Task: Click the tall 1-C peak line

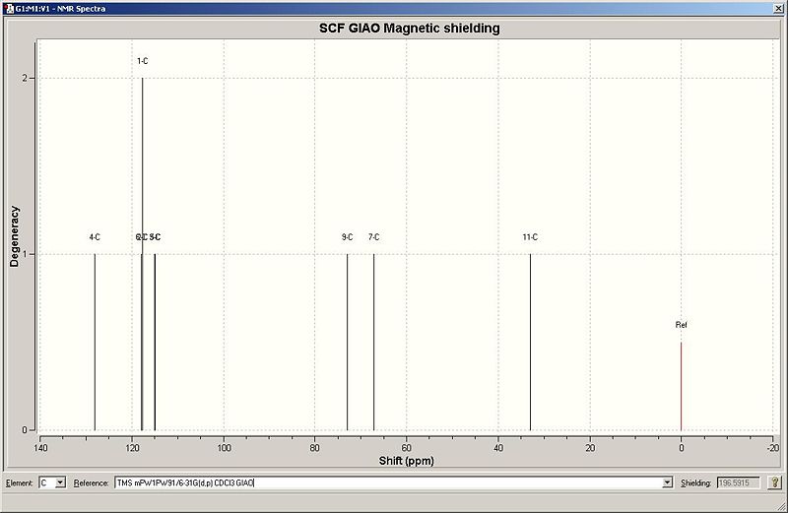Action: (142, 165)
